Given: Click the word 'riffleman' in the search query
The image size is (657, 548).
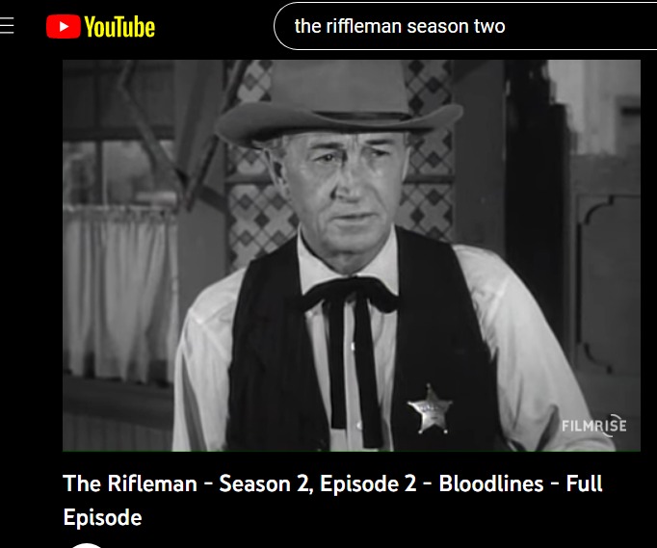Looking at the screenshot, I should click(364, 26).
